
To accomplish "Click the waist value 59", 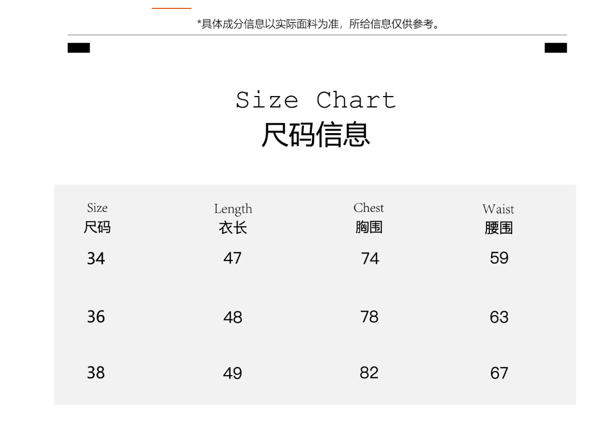I will coord(499,258).
